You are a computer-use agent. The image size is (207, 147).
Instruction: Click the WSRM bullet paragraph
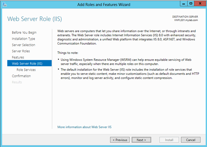click(126, 62)
